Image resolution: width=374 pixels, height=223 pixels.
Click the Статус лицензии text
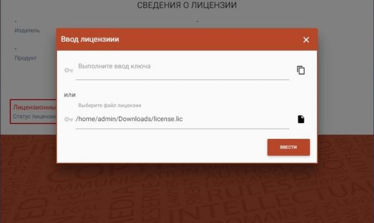click(x=35, y=117)
